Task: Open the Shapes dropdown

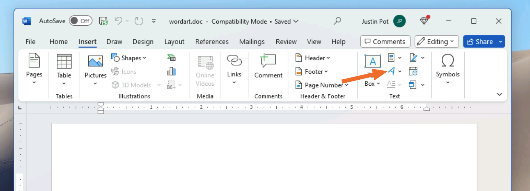Action: [x=129, y=58]
